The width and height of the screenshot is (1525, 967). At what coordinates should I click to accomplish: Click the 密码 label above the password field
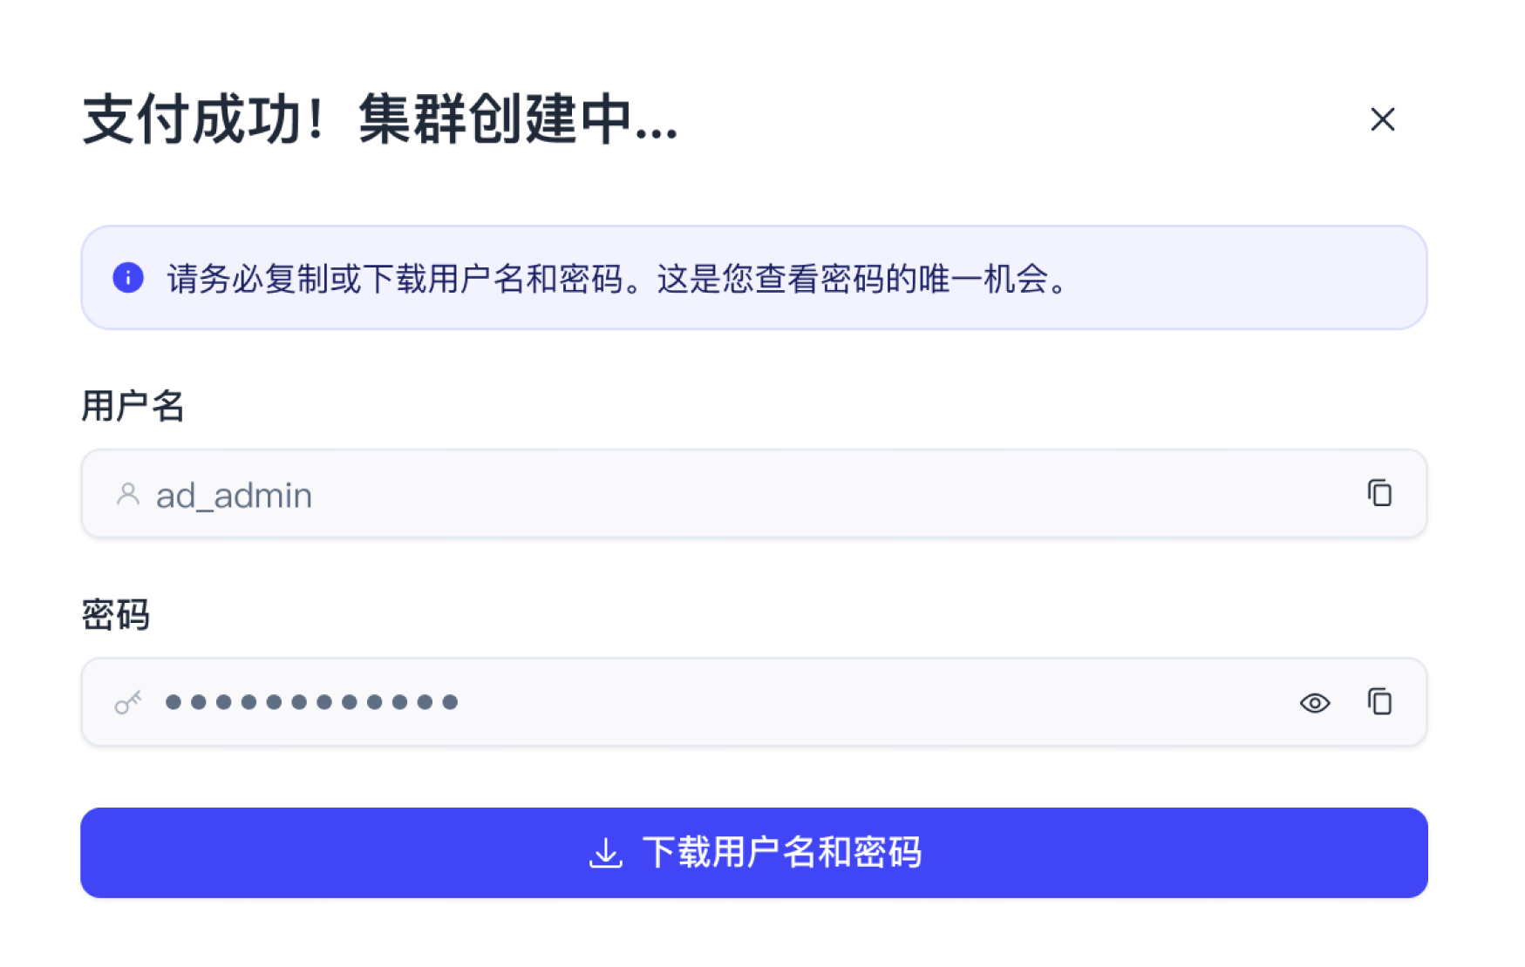[118, 615]
